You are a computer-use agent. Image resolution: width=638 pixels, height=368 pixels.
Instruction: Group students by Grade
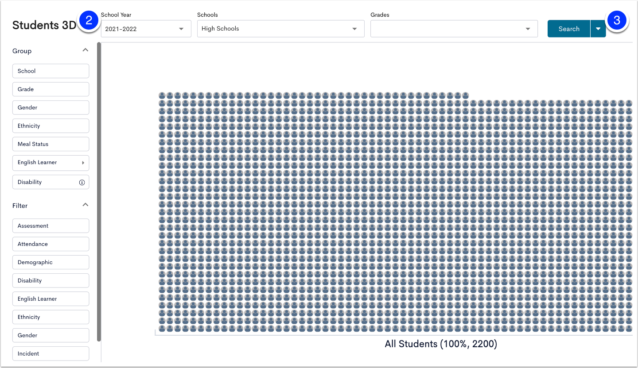(51, 89)
